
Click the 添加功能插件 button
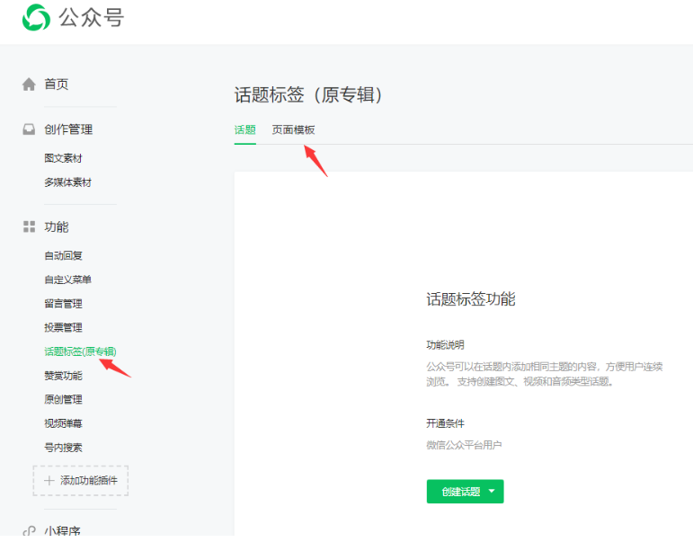[80, 481]
